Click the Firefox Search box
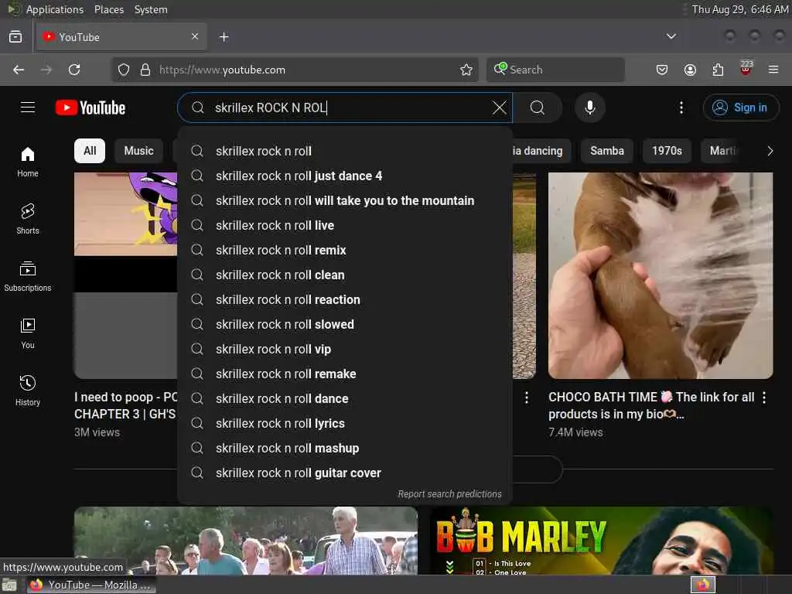The image size is (792, 594). [x=555, y=70]
